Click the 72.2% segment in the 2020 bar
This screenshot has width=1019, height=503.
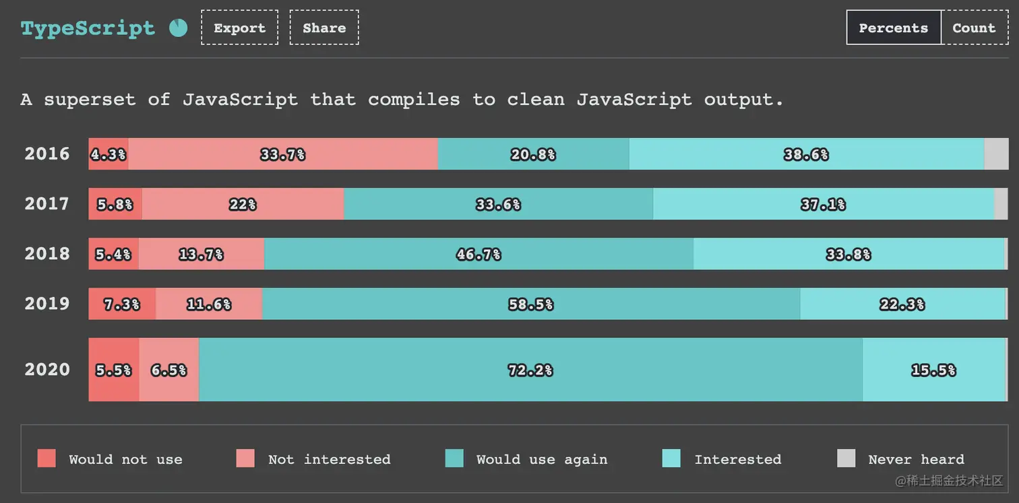pos(530,370)
